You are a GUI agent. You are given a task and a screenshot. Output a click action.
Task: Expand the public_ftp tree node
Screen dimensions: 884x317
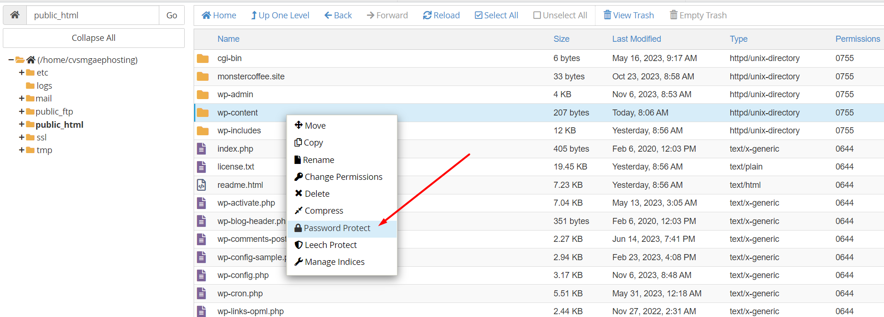pyautogui.click(x=22, y=111)
